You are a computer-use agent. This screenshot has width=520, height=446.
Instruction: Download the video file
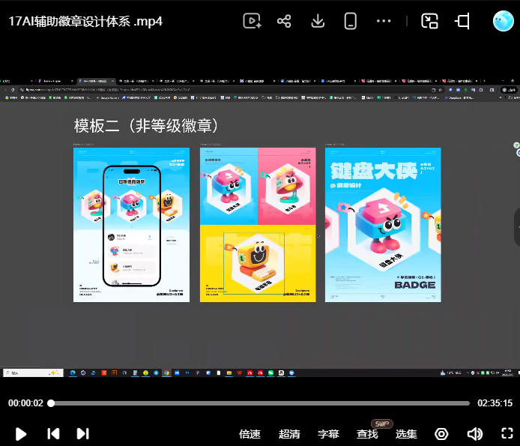point(318,21)
